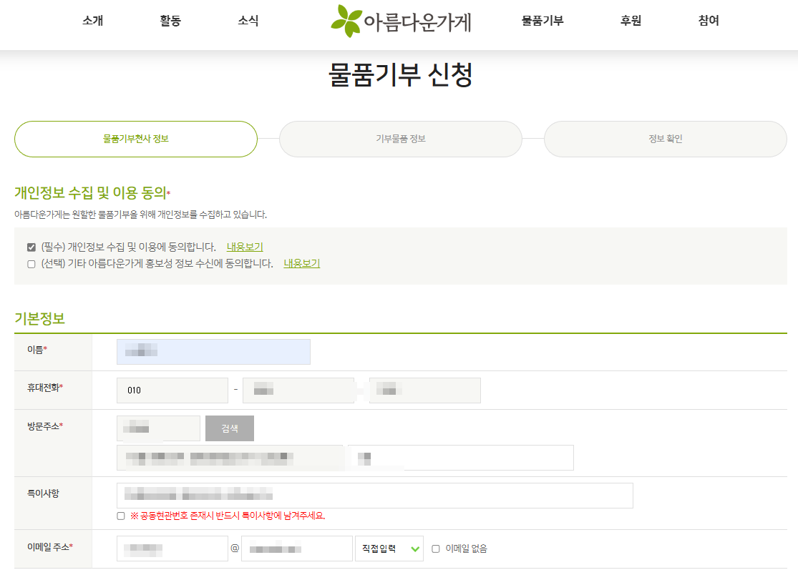Click the 특이사항 input field
The height and width of the screenshot is (575, 798).
pyautogui.click(x=374, y=495)
